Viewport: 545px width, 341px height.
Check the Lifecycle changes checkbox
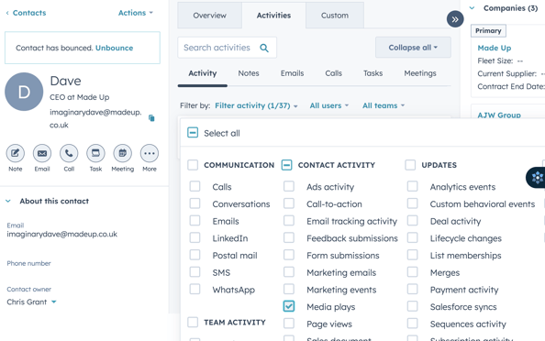(x=413, y=237)
